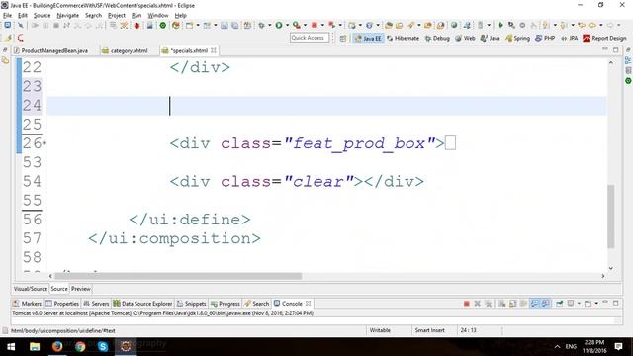Viewport: 633px width, 356px height.
Task: Open the Markers view tab
Action: click(x=27, y=304)
